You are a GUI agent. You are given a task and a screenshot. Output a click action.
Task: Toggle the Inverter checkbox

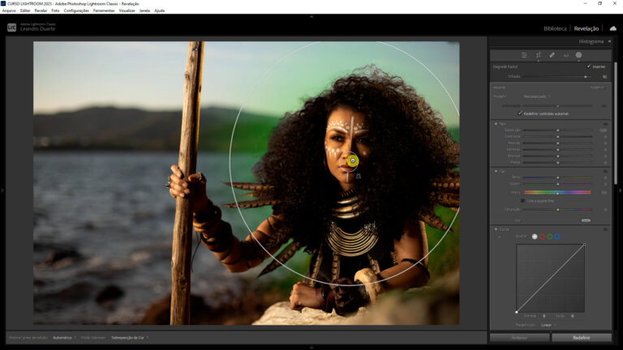click(x=589, y=66)
